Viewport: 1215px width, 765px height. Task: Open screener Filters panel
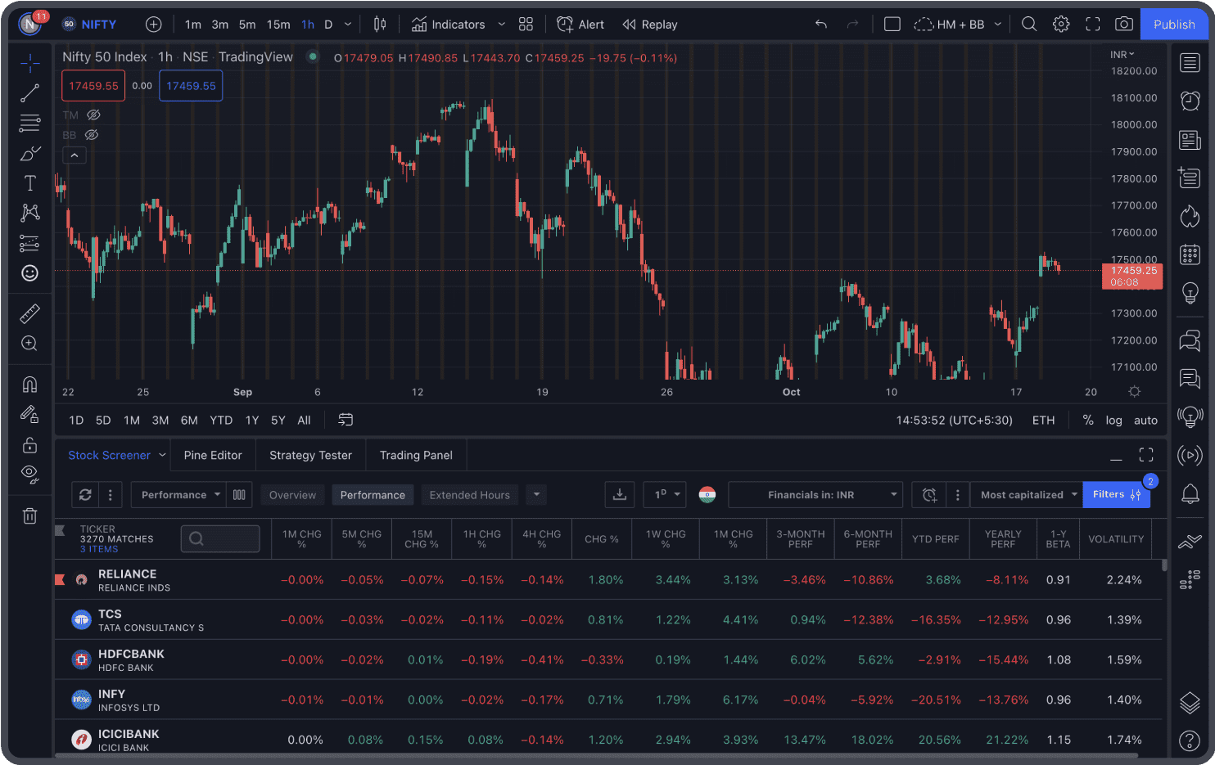pos(1116,495)
